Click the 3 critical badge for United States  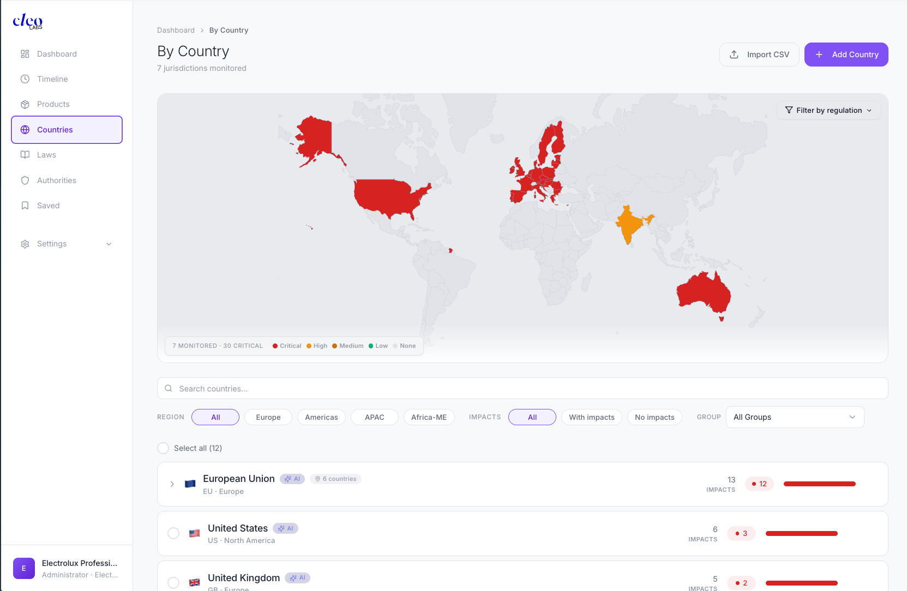click(x=741, y=533)
